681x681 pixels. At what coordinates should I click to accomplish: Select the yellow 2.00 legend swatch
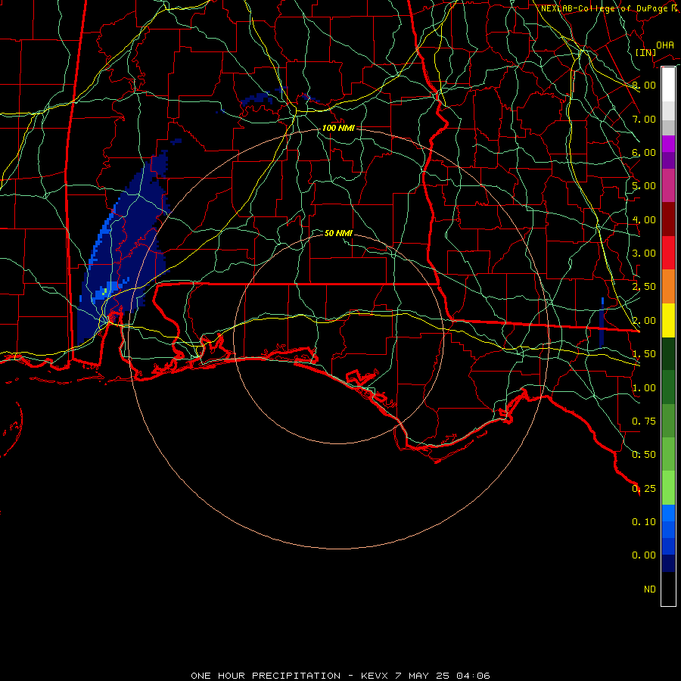tap(668, 321)
